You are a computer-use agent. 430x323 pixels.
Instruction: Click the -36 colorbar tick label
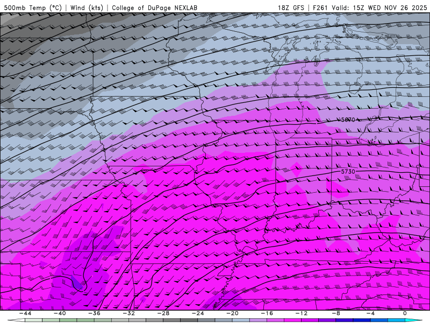point(94,313)
